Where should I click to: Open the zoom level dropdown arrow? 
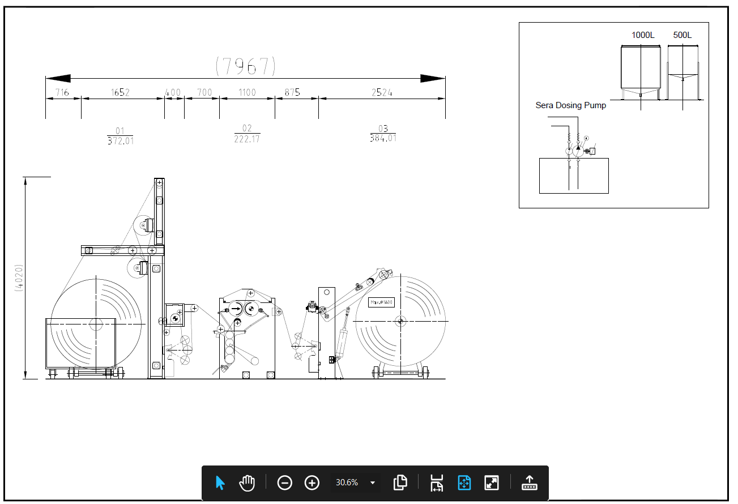tap(373, 482)
